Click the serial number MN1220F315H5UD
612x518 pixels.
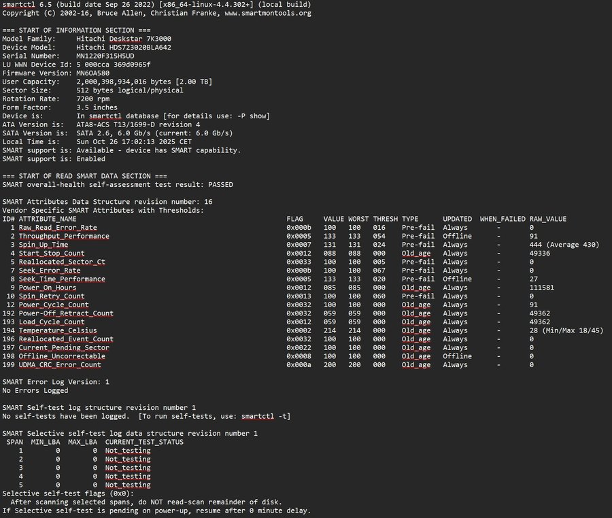click(x=105, y=56)
